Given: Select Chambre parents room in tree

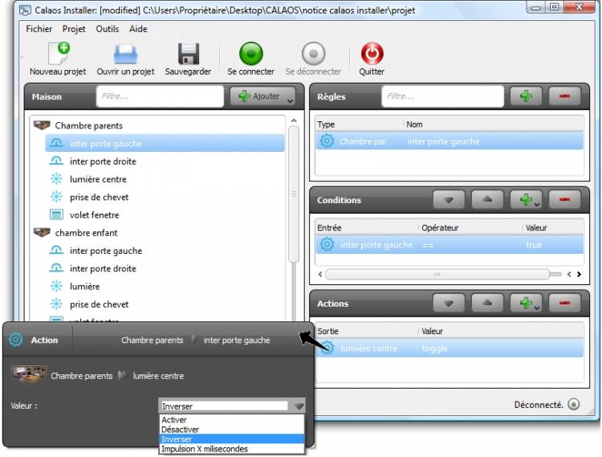Looking at the screenshot, I should [x=88, y=125].
